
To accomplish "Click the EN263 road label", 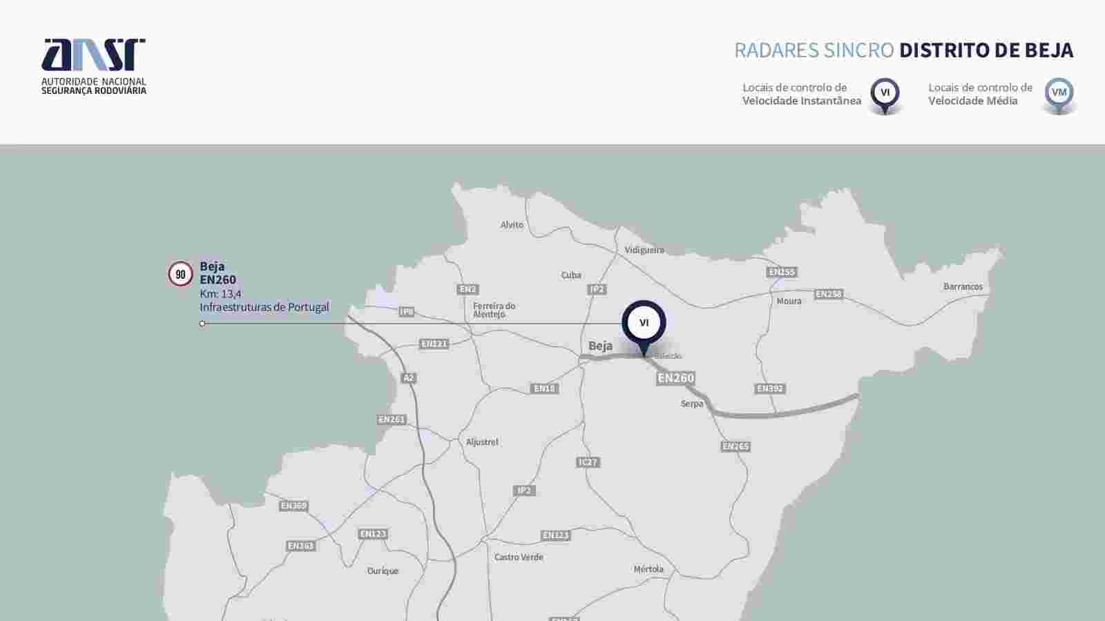I will coord(300,546).
